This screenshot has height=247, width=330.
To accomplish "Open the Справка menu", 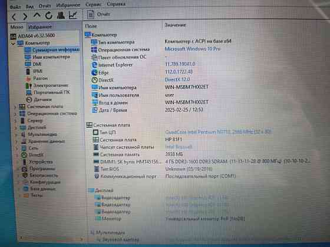I will pos(116,4).
